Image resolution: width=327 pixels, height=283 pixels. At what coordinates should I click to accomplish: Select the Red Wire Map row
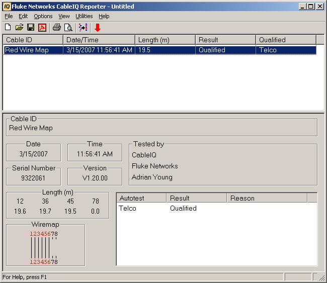(160, 50)
